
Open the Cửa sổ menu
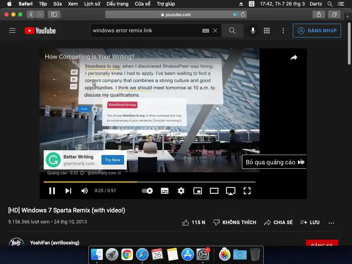click(x=143, y=4)
